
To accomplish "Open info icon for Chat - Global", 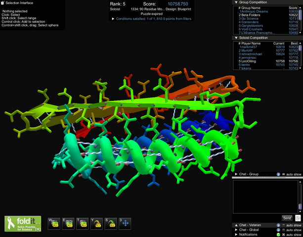I will point(278,230).
